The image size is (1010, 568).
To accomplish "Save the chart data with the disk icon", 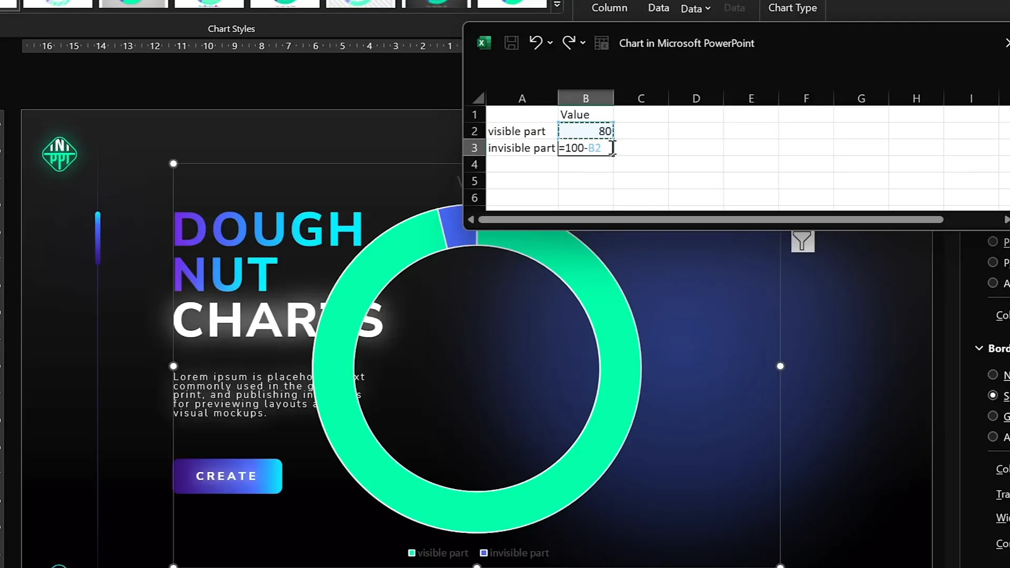I will (x=511, y=43).
